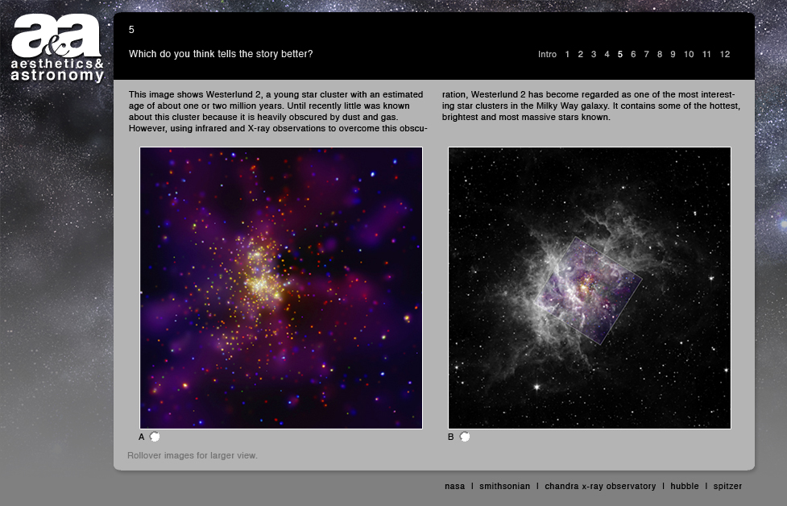The height and width of the screenshot is (506, 787).
Task: Click the paragraph column starting 'ration, Westerlund 2'
Action: (591, 106)
